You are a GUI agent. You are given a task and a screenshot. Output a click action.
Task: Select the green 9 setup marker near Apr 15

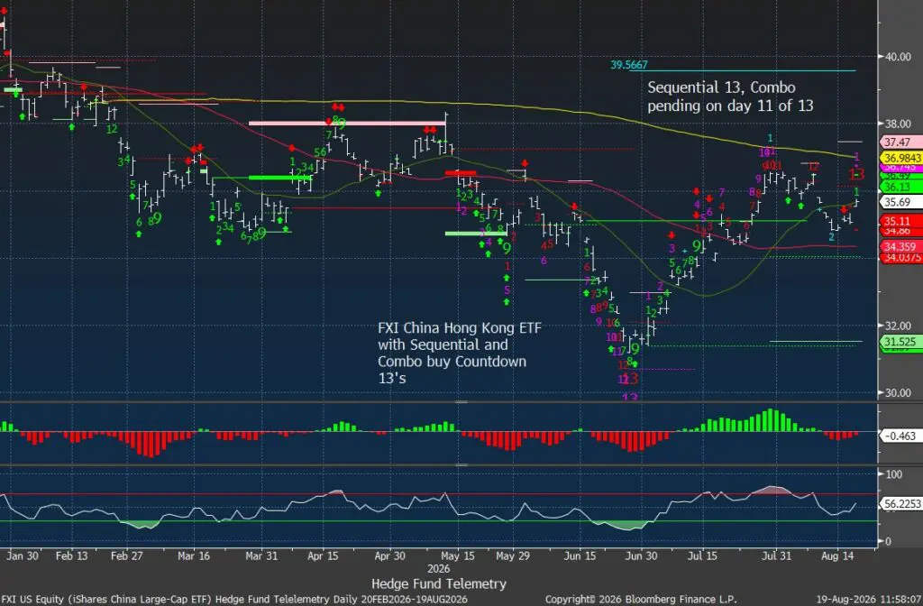(342, 124)
